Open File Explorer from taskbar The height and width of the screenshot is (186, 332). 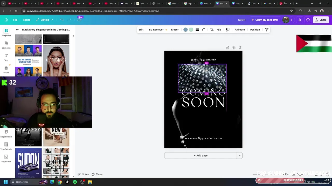(x=90, y=182)
